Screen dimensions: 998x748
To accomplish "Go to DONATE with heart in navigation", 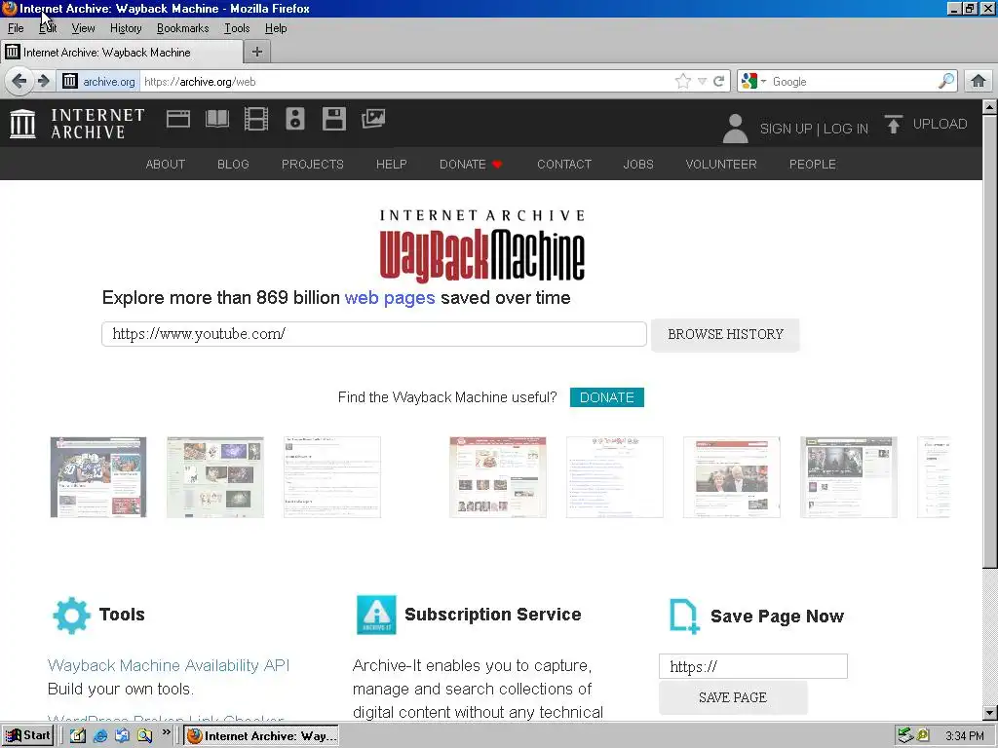I will click(x=471, y=164).
